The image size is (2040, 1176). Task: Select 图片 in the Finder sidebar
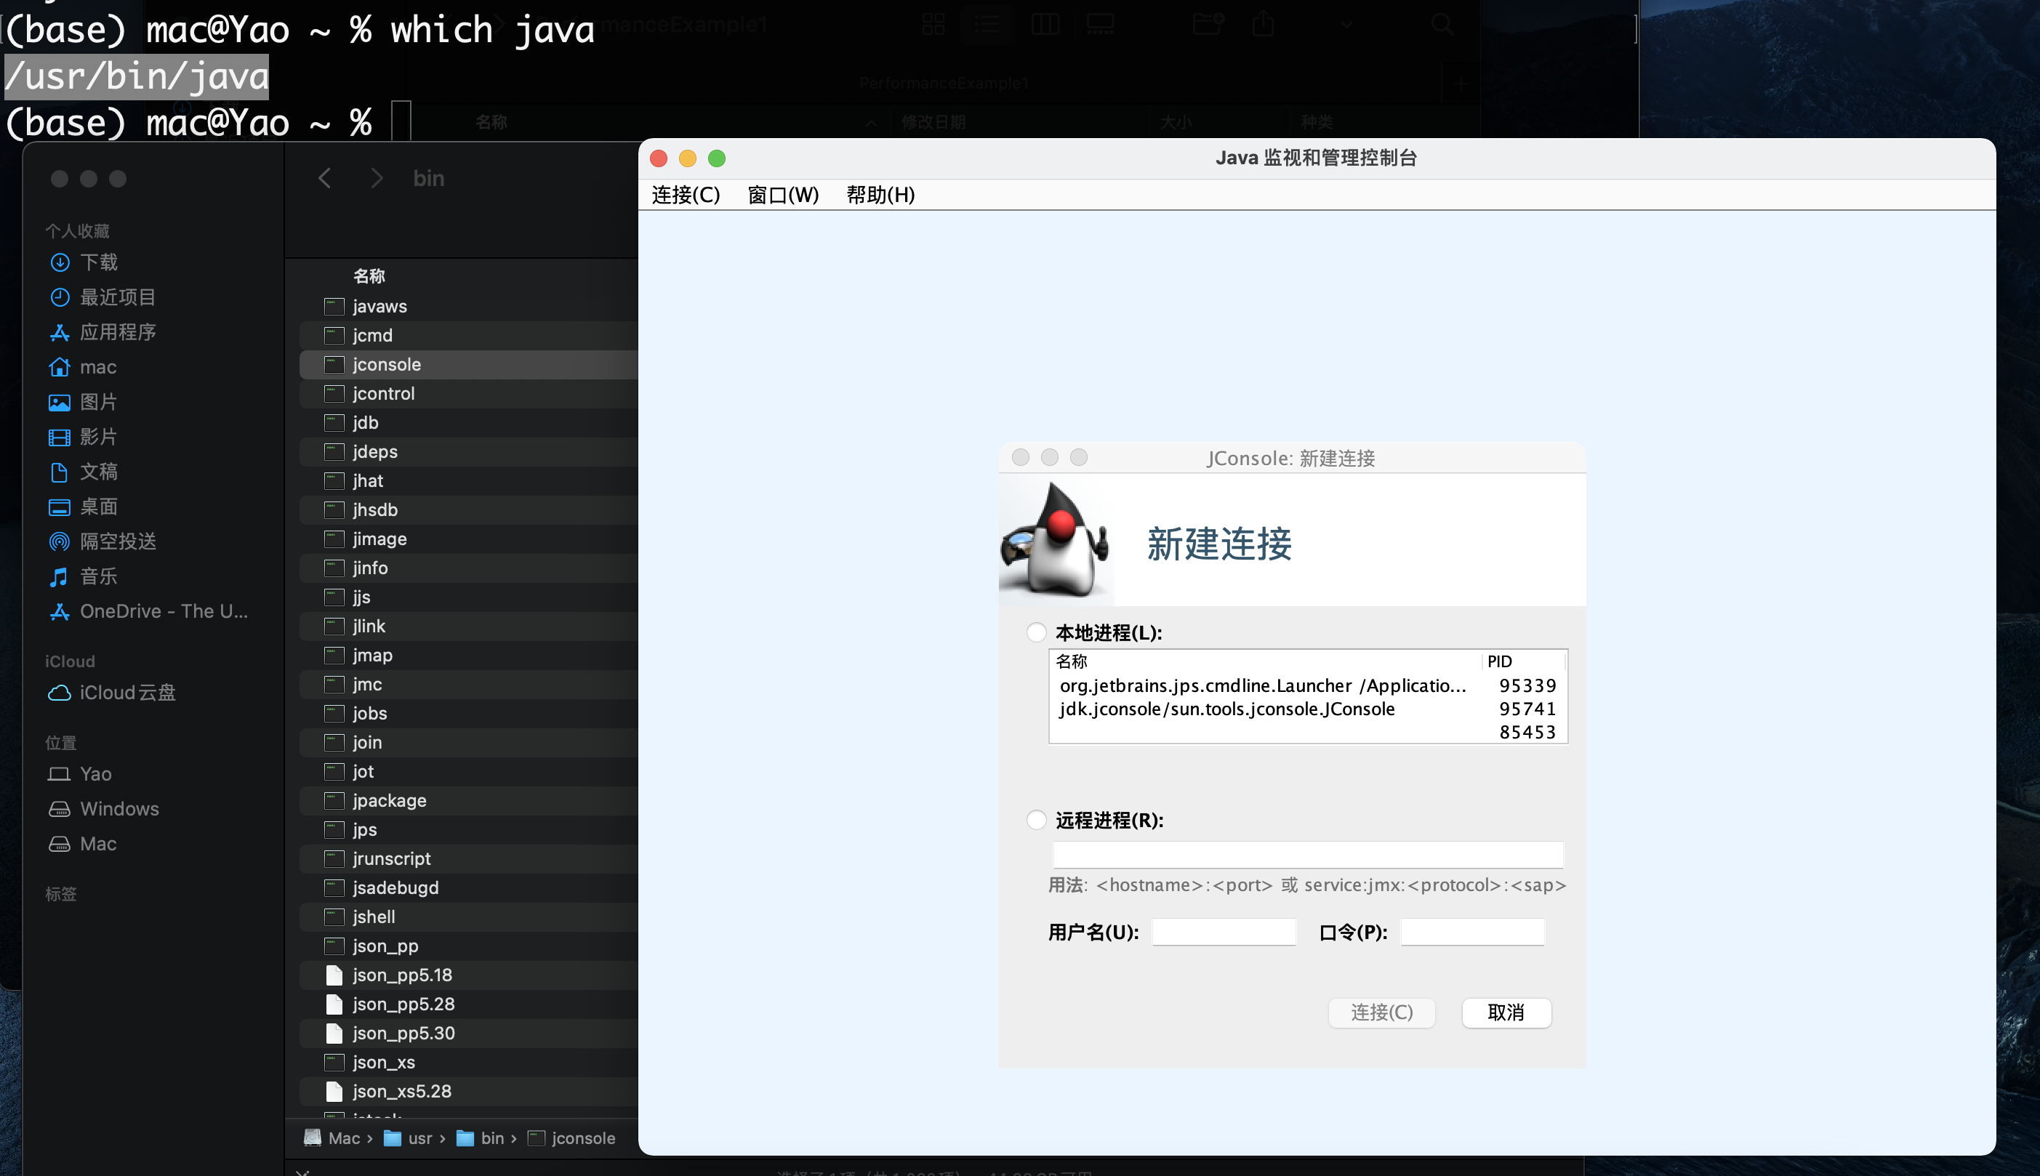(99, 401)
